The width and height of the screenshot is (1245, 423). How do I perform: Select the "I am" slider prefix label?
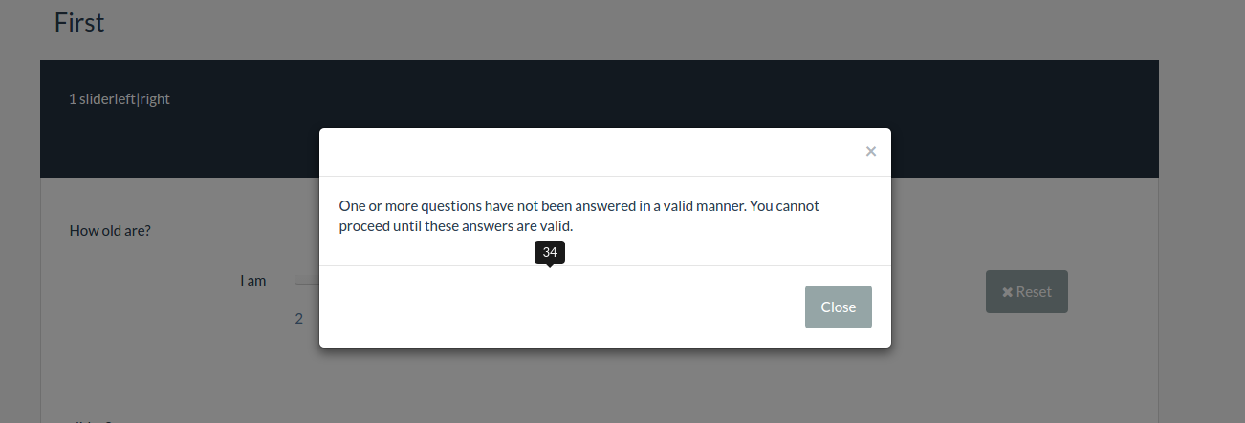tap(252, 281)
